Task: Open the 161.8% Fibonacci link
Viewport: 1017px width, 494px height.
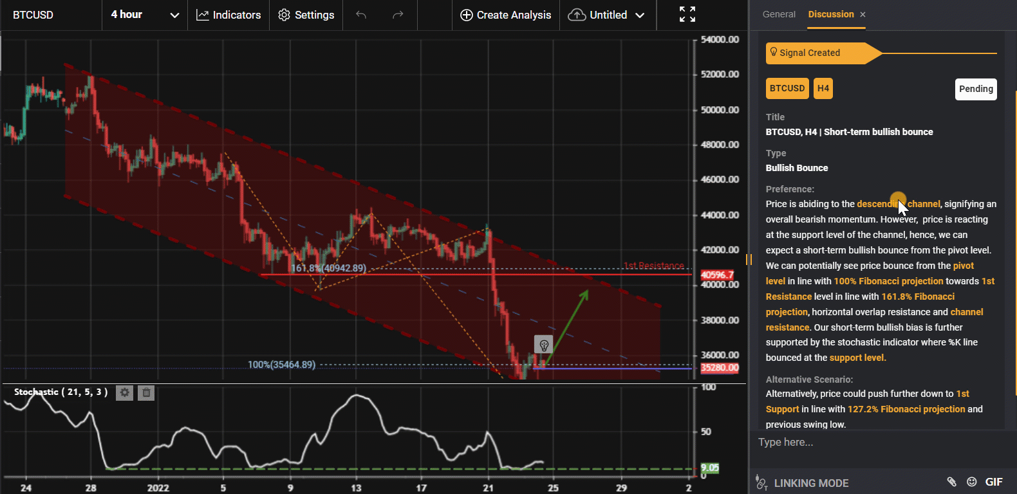Action: [x=860, y=304]
